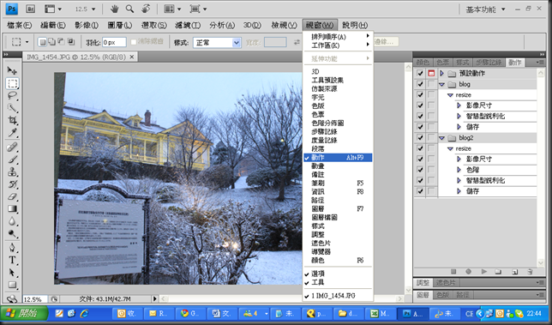Uncheck the blog2 set checkbox
Screen dimensions: 552x325
point(420,138)
